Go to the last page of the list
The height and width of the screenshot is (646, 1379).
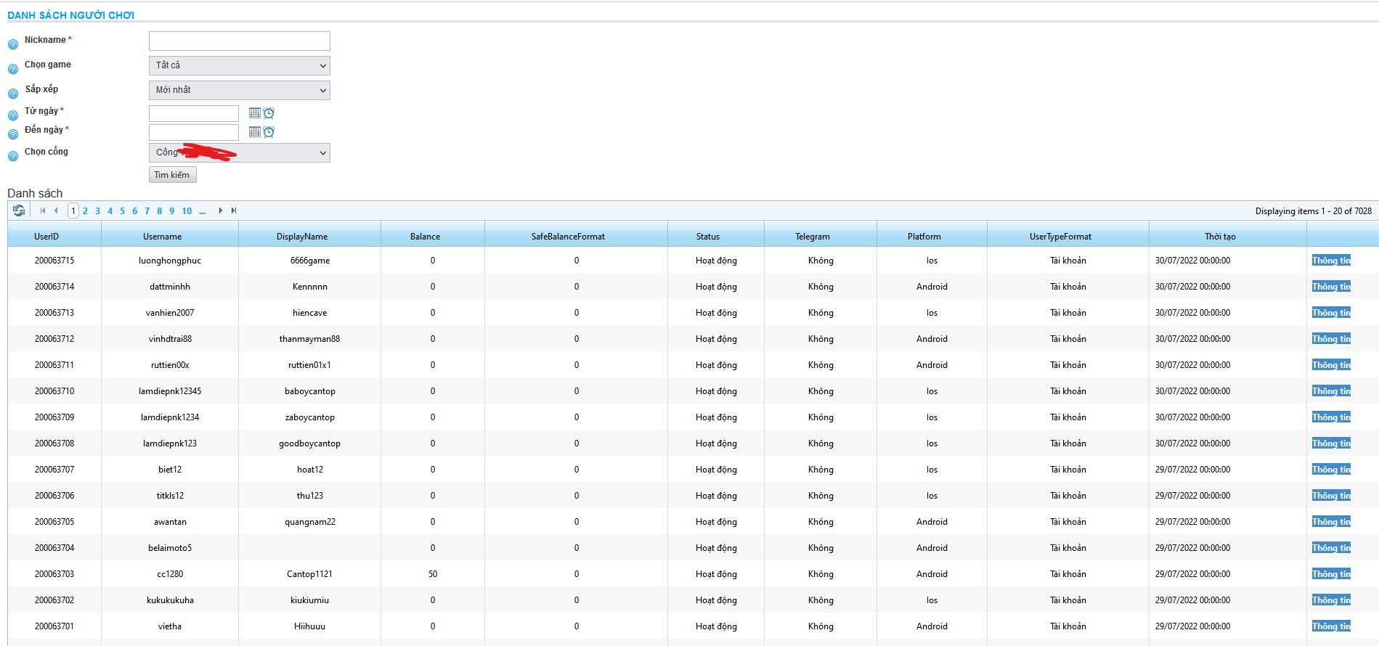pyautogui.click(x=234, y=210)
